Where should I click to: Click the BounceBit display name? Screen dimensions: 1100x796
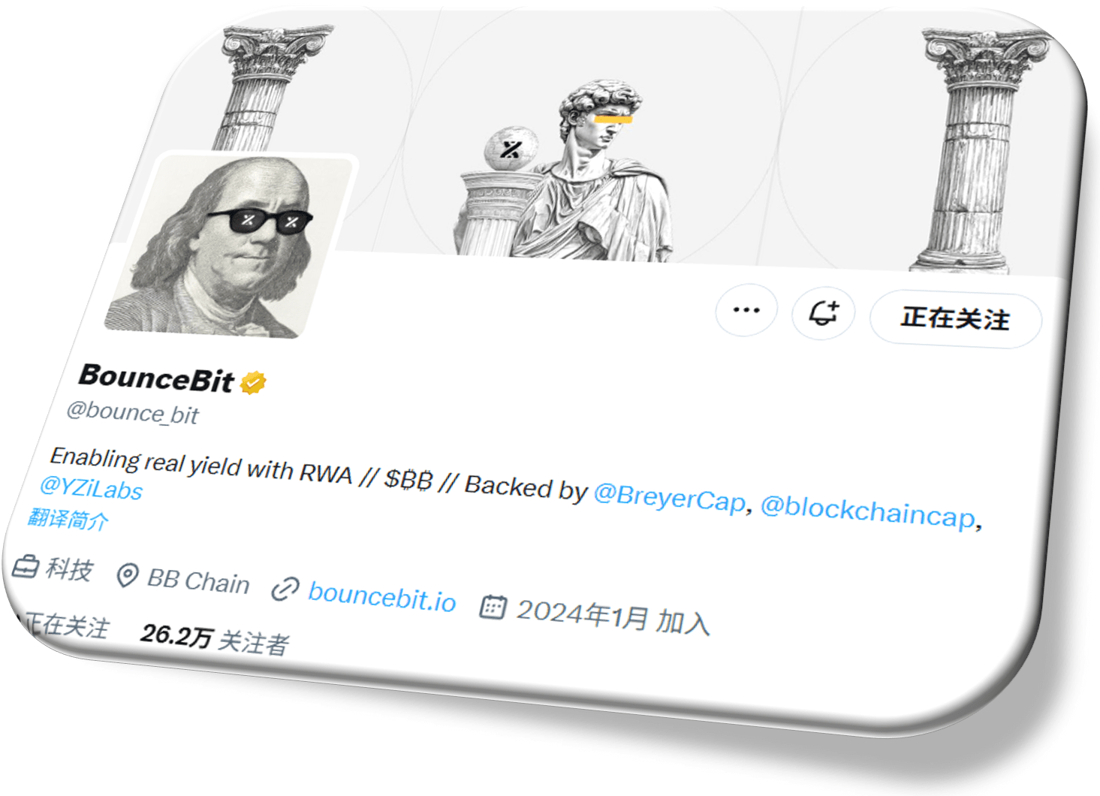(x=156, y=377)
